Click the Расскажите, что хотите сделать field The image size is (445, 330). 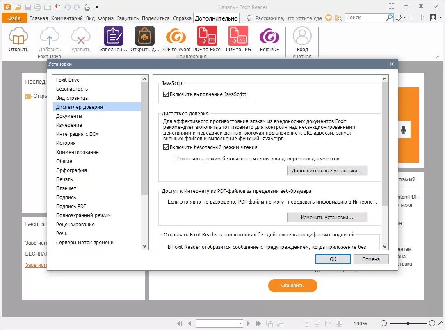point(288,18)
